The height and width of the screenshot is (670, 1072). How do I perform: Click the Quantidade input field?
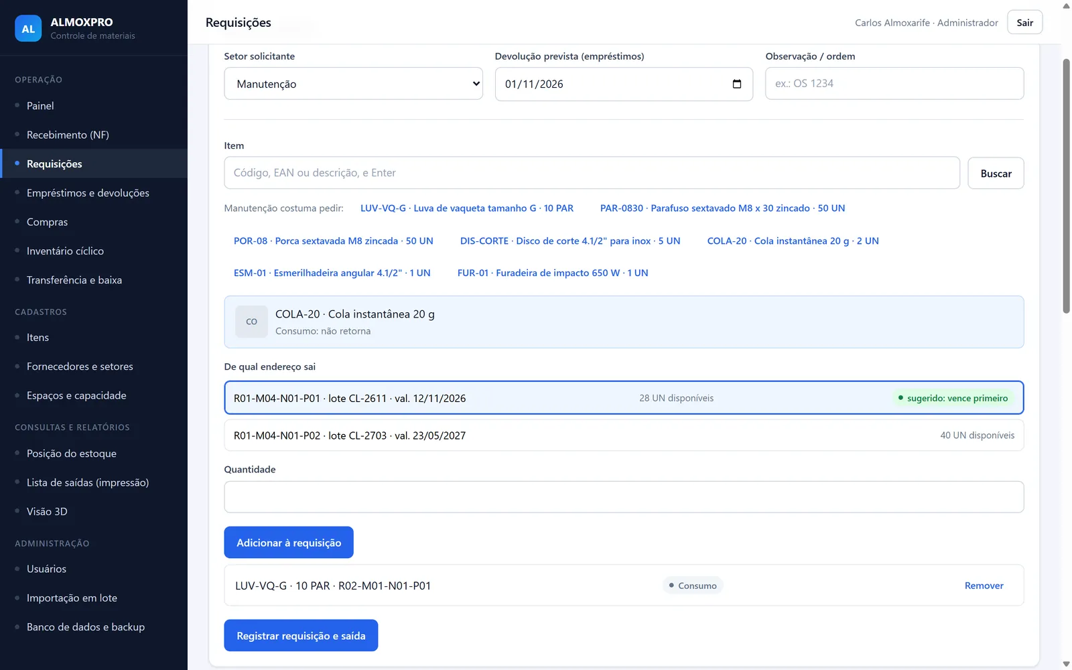[x=624, y=497]
